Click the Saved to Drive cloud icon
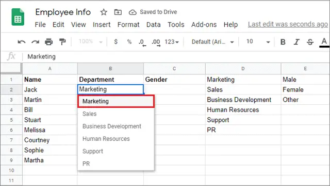 pos(133,12)
